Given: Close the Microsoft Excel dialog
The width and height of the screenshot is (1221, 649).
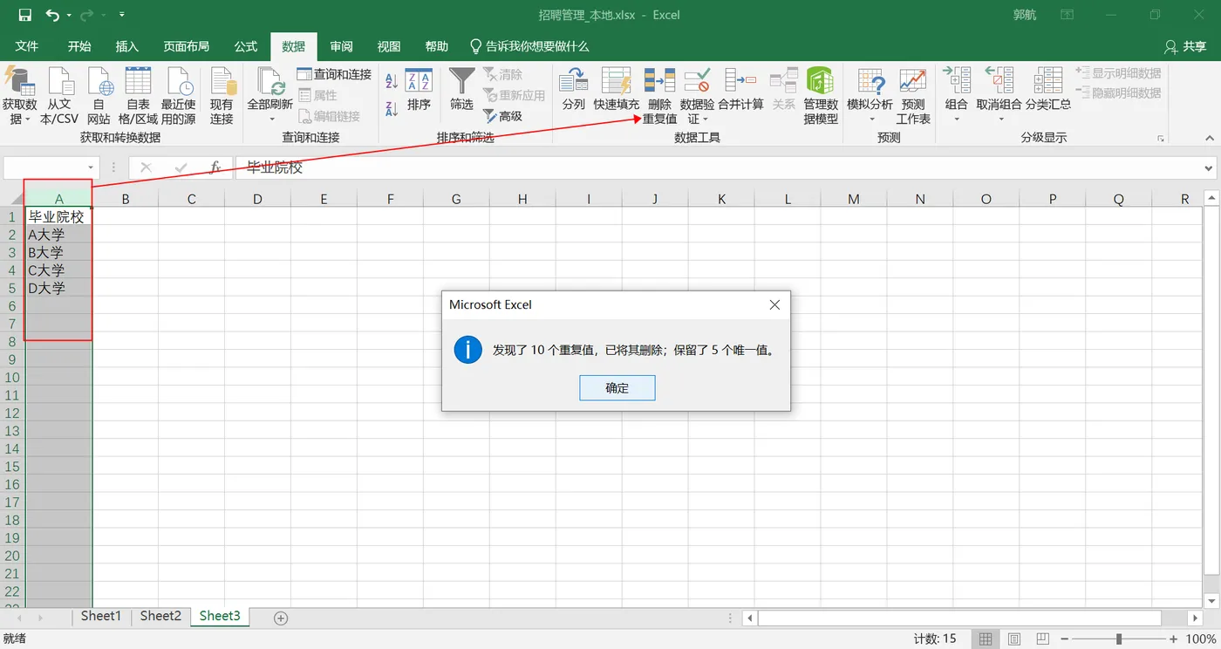Looking at the screenshot, I should [774, 305].
